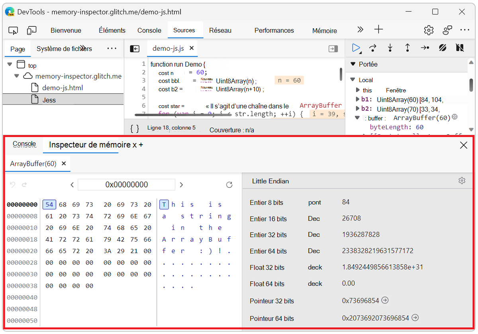Select hex byte 54 in memory grid
Screen dimensions: 478x334
(x=49, y=204)
